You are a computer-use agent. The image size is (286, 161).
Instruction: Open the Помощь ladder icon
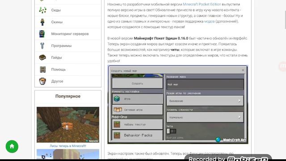click(x=43, y=69)
